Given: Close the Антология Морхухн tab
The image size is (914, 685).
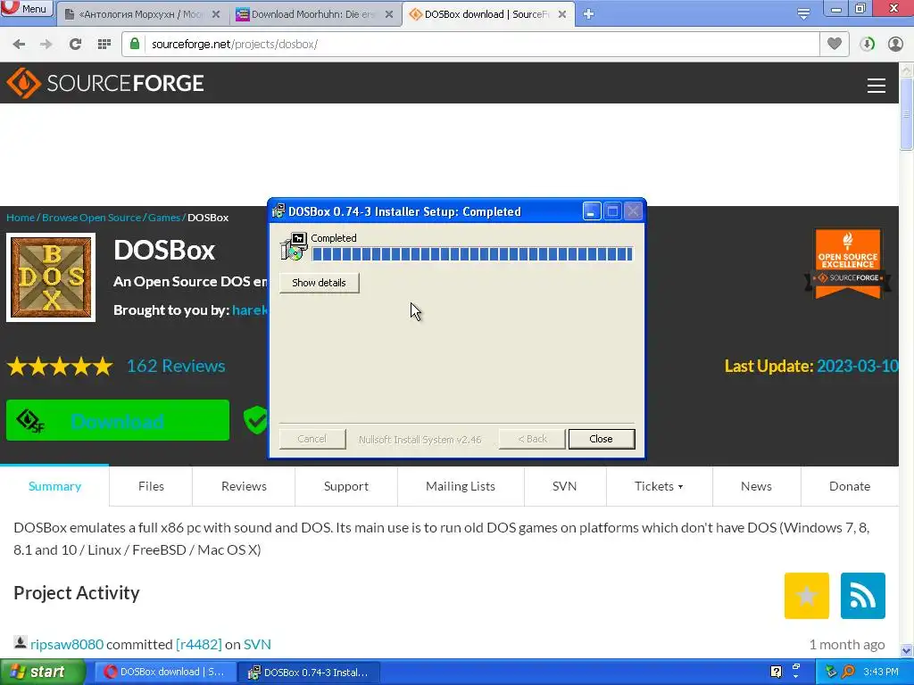Looking at the screenshot, I should click(216, 14).
